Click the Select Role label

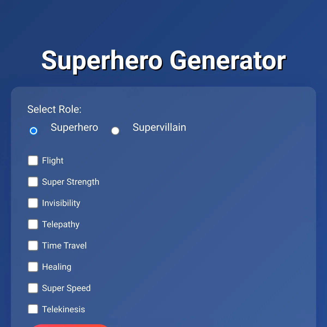(55, 109)
